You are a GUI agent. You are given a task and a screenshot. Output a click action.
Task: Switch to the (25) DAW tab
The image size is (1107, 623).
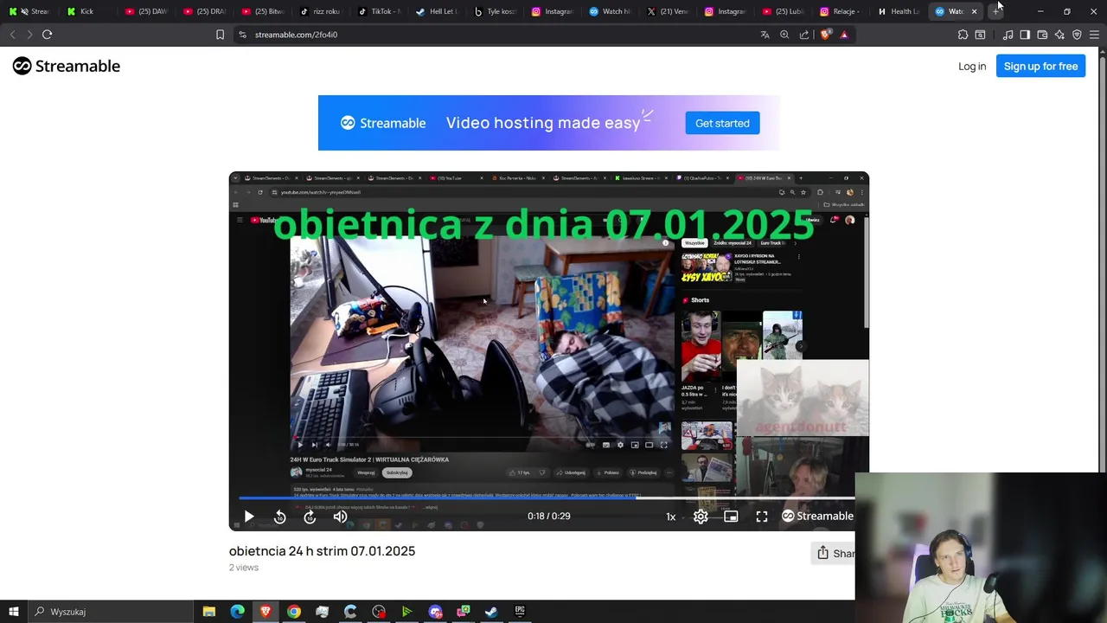point(145,11)
